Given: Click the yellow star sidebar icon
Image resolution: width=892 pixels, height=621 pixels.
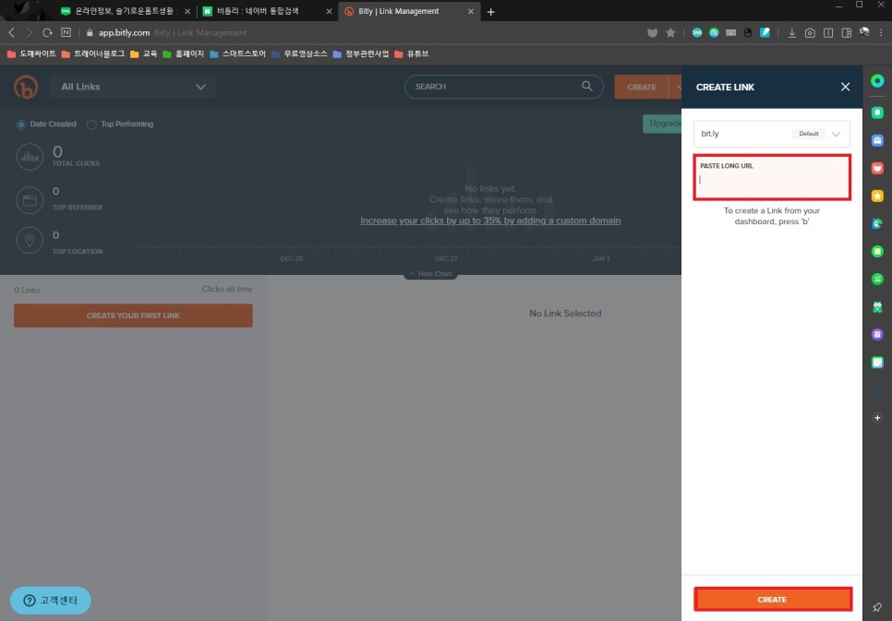Looking at the screenshot, I should pyautogui.click(x=878, y=197).
